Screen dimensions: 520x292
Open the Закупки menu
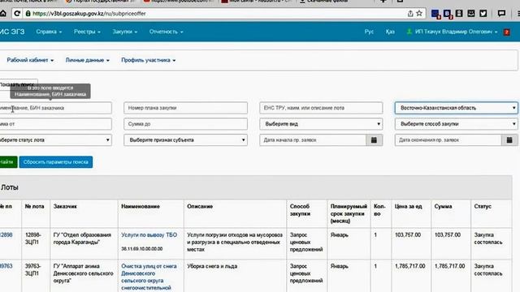pos(124,32)
